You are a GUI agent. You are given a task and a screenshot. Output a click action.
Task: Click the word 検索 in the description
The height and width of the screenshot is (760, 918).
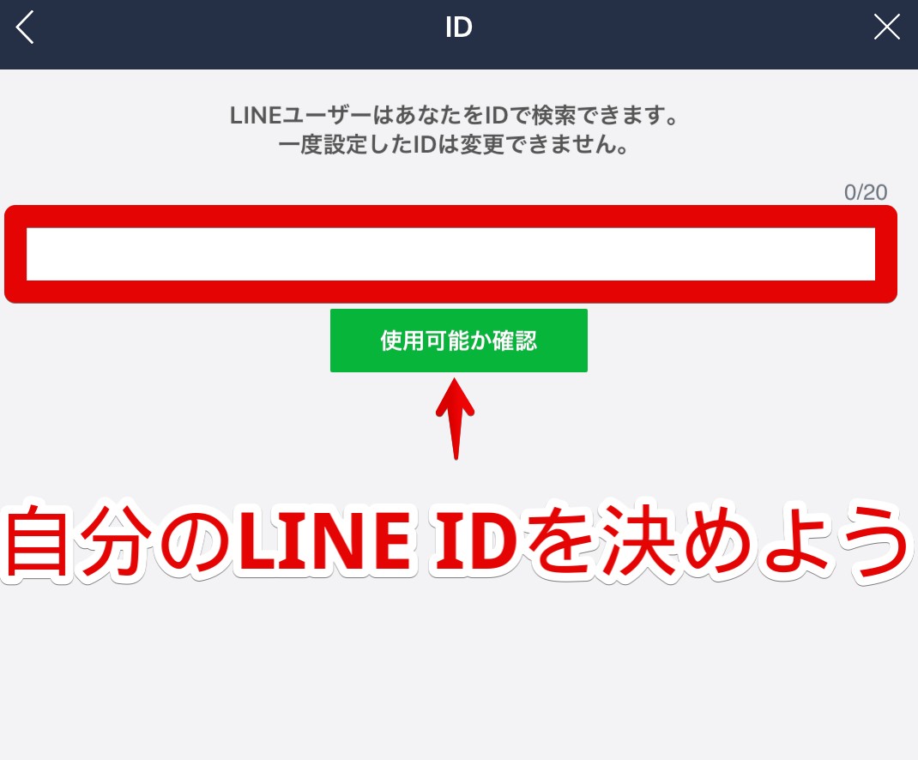[554, 115]
